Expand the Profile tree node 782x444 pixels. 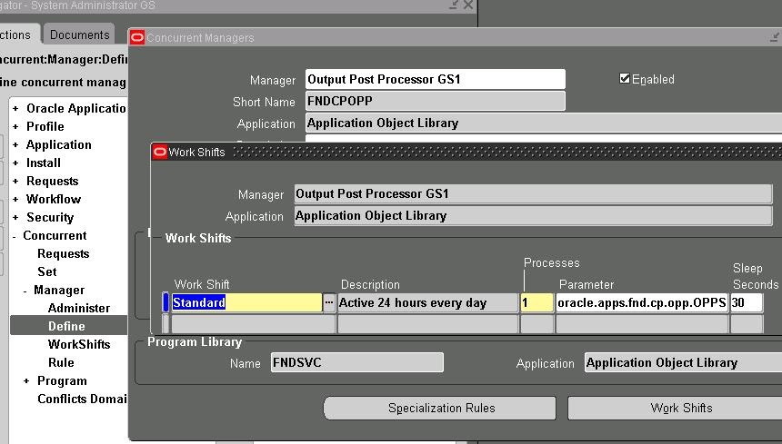[x=15, y=126]
